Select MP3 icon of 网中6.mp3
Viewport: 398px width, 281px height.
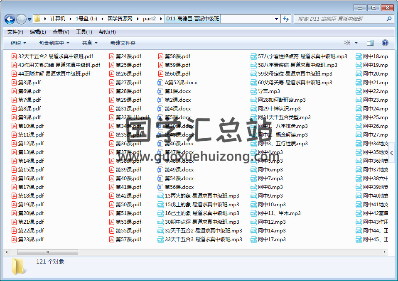tap(253, 170)
